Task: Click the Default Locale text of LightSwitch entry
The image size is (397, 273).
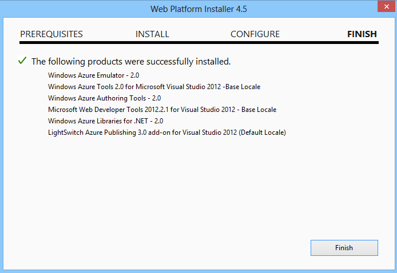Action: point(262,133)
